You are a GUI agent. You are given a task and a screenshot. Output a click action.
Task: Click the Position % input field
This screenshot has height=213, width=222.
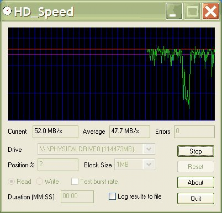(58, 165)
